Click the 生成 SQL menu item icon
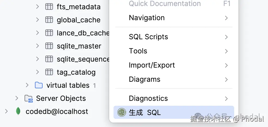The height and width of the screenshot is (127, 268). pyautogui.click(x=121, y=112)
